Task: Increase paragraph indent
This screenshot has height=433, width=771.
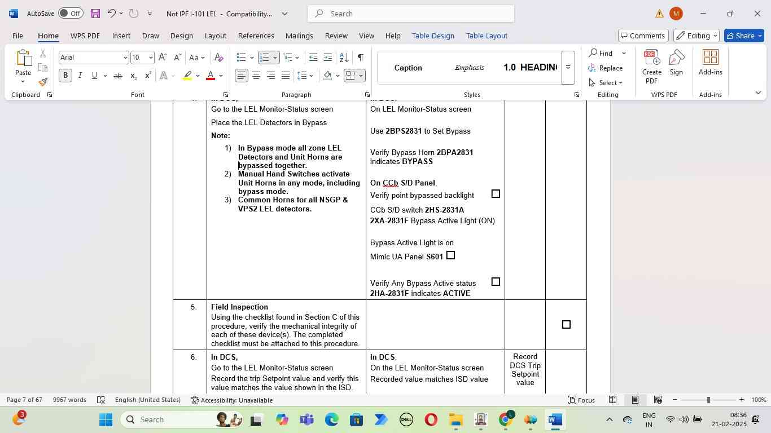Action: (x=328, y=58)
